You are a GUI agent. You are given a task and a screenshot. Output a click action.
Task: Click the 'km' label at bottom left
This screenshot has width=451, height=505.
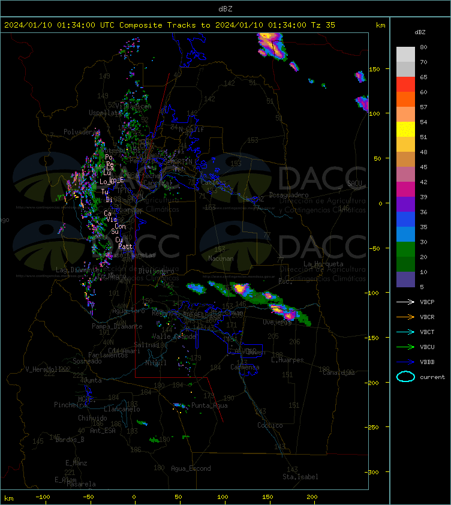(9, 498)
